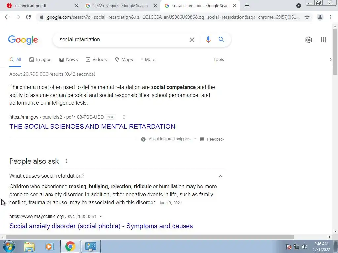Viewport: 338px width, 253px height.
Task: Switch to News results
Action: [68, 60]
